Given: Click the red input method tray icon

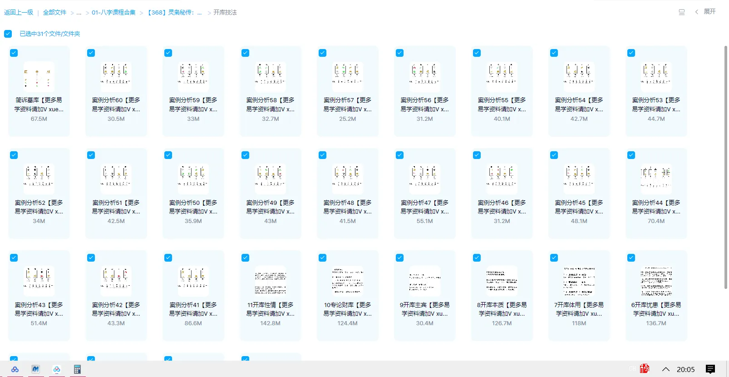Looking at the screenshot, I should click(x=644, y=369).
